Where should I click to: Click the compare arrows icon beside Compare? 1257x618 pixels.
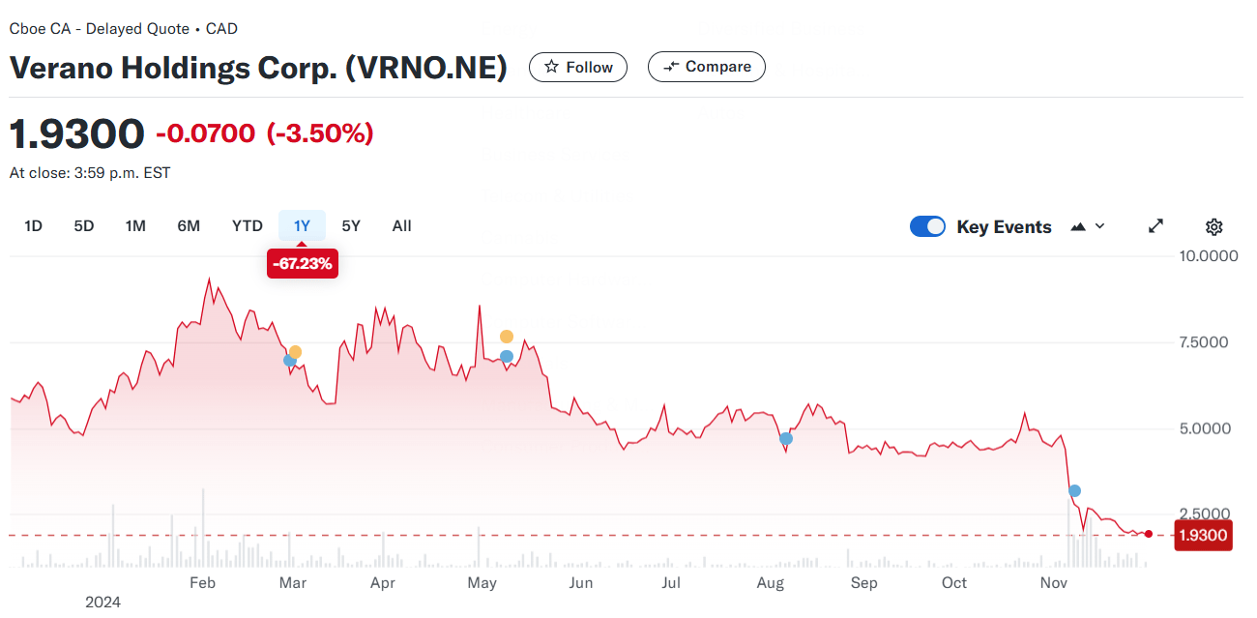pyautogui.click(x=671, y=66)
